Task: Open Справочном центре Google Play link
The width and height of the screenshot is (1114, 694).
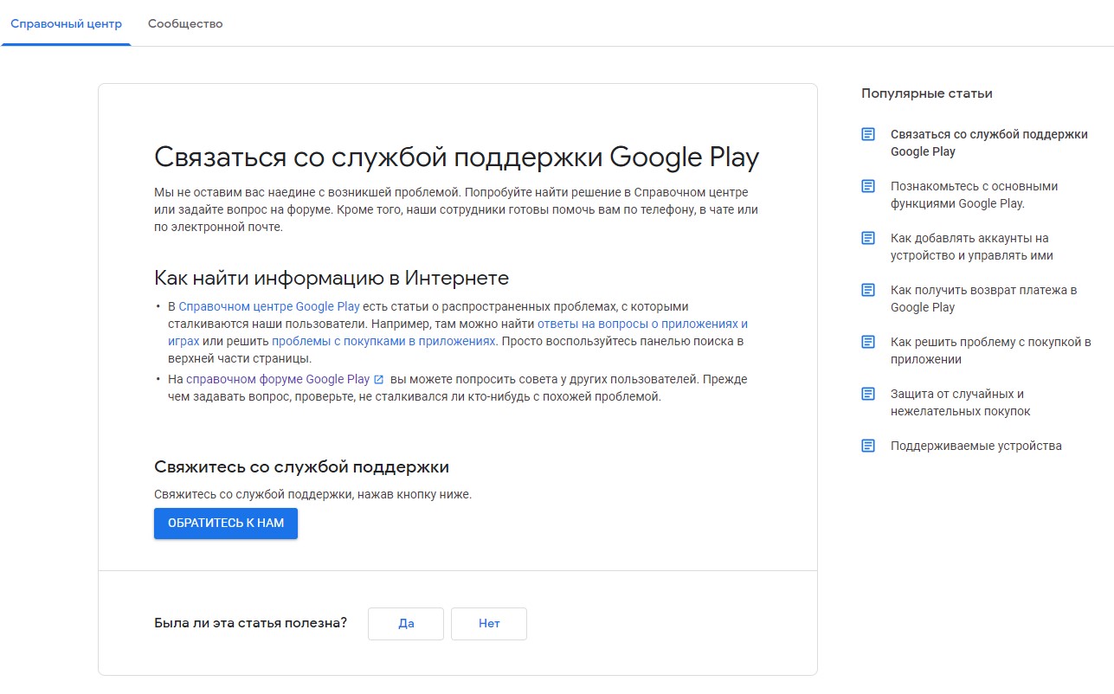Action: tap(269, 306)
